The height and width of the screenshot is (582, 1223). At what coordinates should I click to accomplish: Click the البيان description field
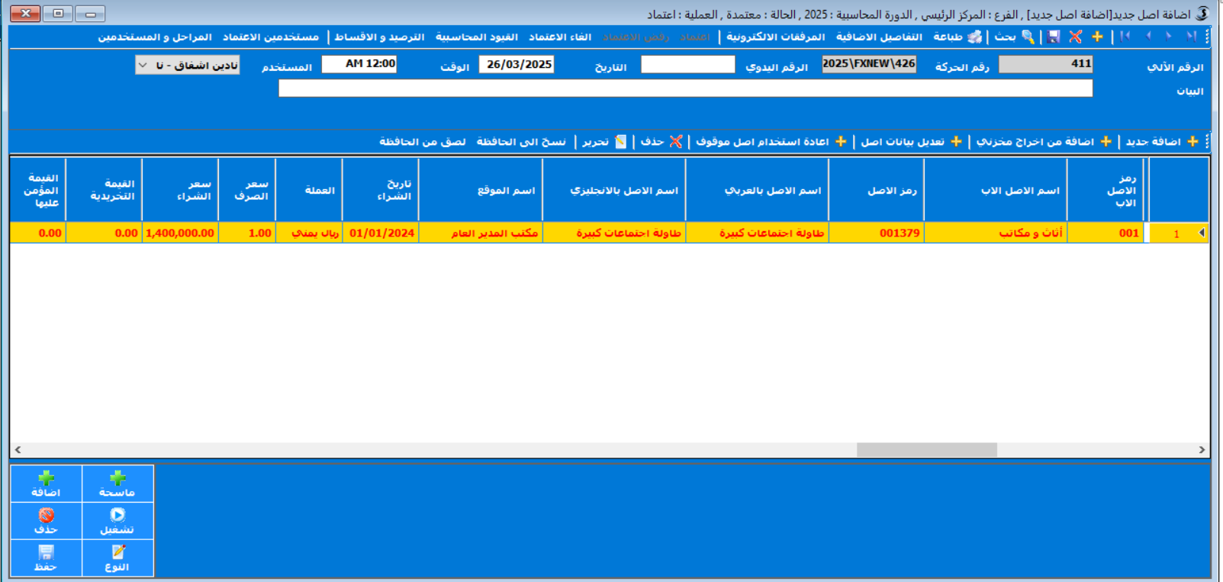685,88
